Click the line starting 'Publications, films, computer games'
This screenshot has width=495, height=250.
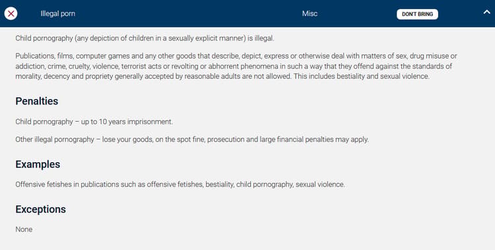click(x=236, y=56)
